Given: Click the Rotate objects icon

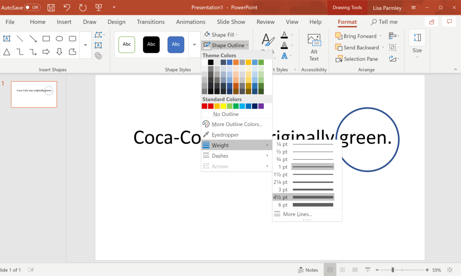Looking at the screenshot, I should [x=392, y=58].
